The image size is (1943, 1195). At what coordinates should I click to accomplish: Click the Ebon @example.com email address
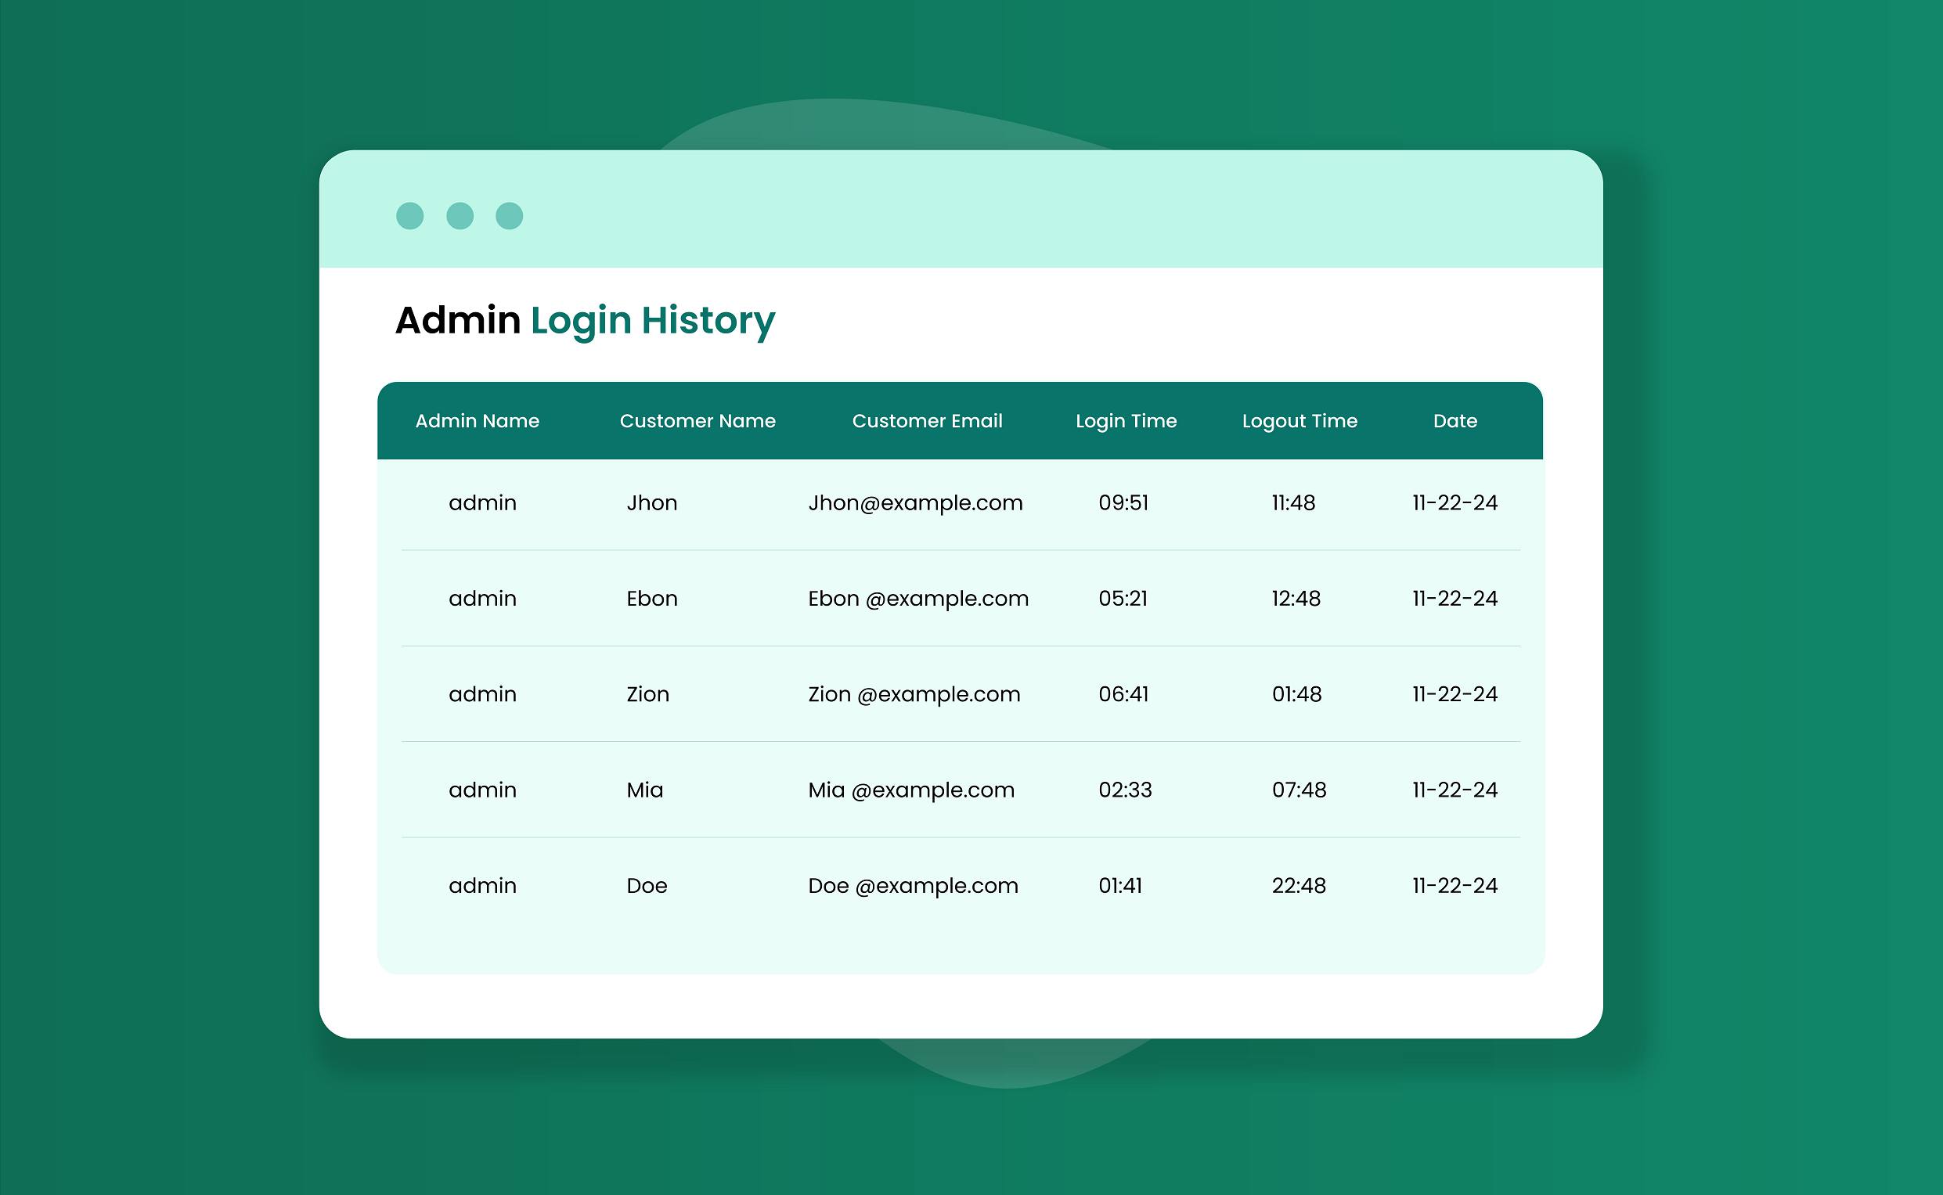(x=917, y=599)
